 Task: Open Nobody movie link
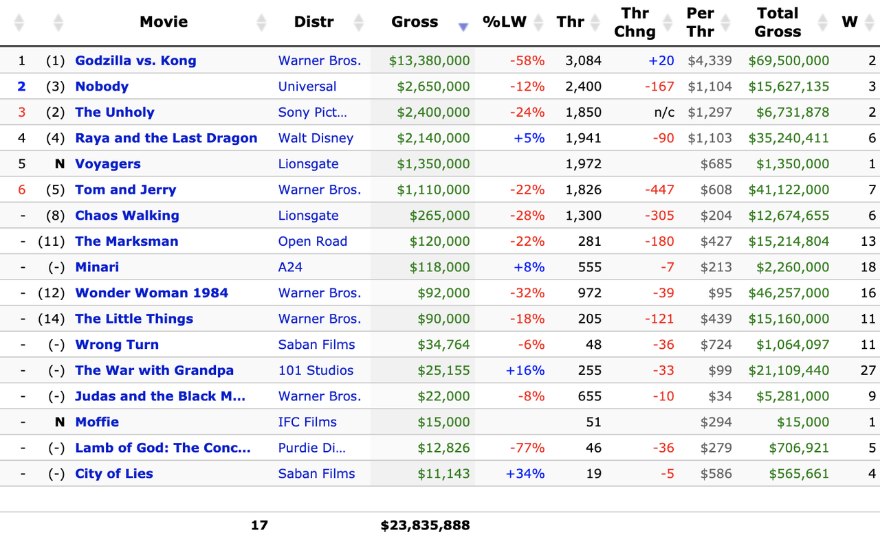pyautogui.click(x=102, y=87)
